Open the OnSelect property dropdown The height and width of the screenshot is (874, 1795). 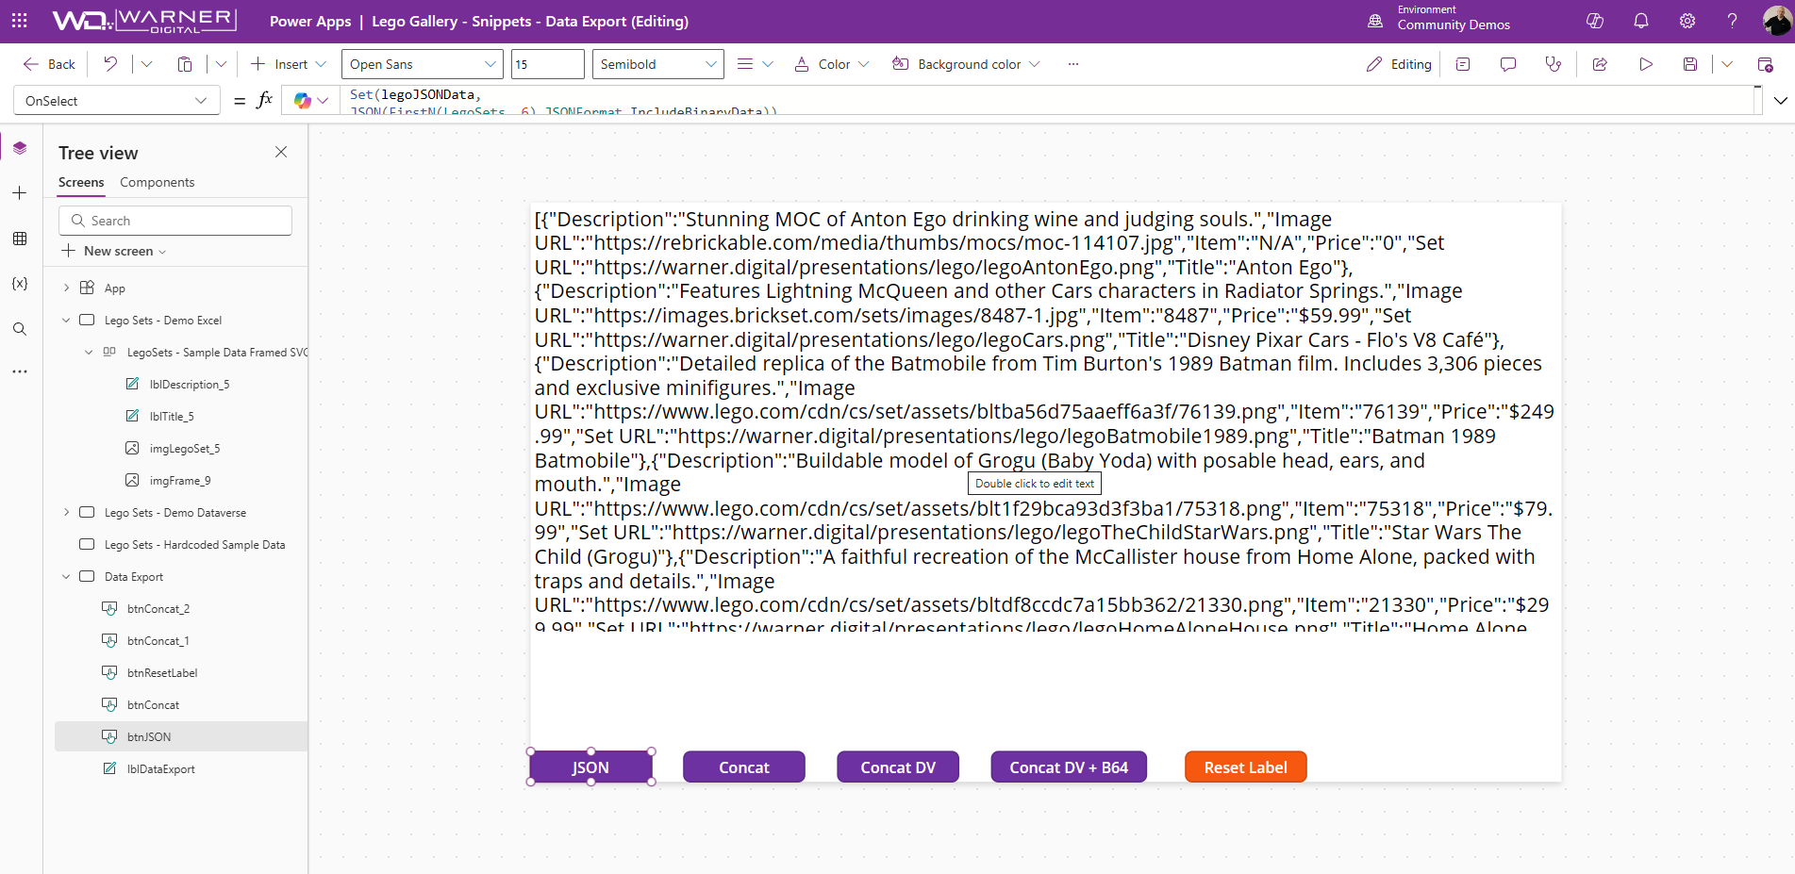click(117, 101)
